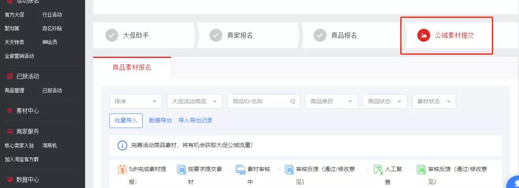Open 行业活动 in the sidebar
The image size is (519, 188).
point(52,15)
